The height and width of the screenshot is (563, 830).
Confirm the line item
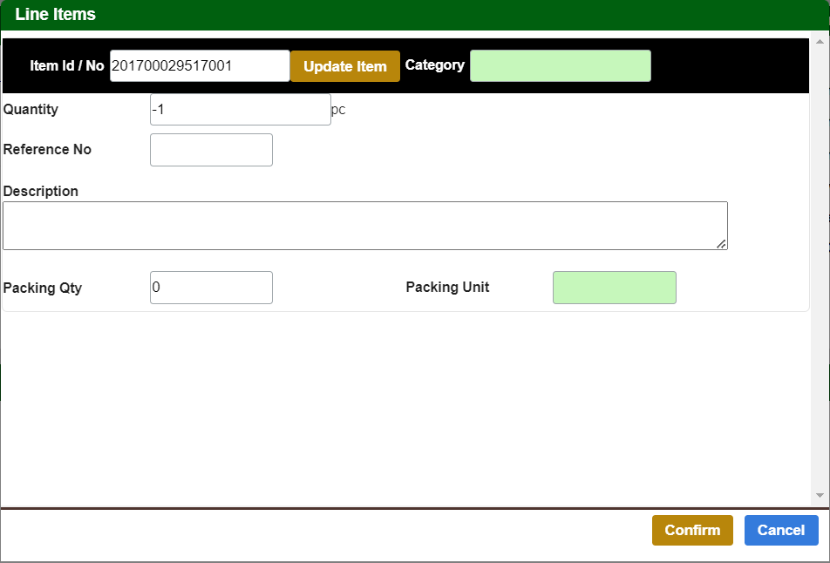coord(692,530)
